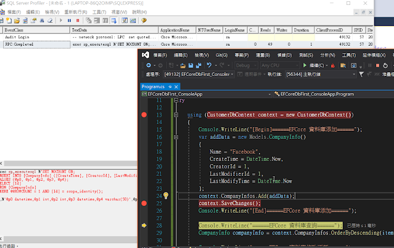The height and width of the screenshot is (248, 394).
Task: Collapse try block at line 11
Action: tap(176, 101)
